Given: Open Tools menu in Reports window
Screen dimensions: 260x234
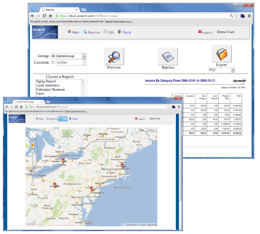Looking at the screenshot, I should point(124,32).
